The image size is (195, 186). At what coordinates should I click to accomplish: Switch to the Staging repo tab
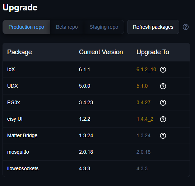[104, 27]
